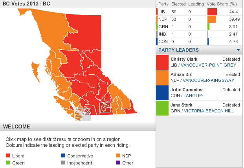Click the Independent grey legend square
Viewport: 244px width, 168px height.
click(63, 163)
